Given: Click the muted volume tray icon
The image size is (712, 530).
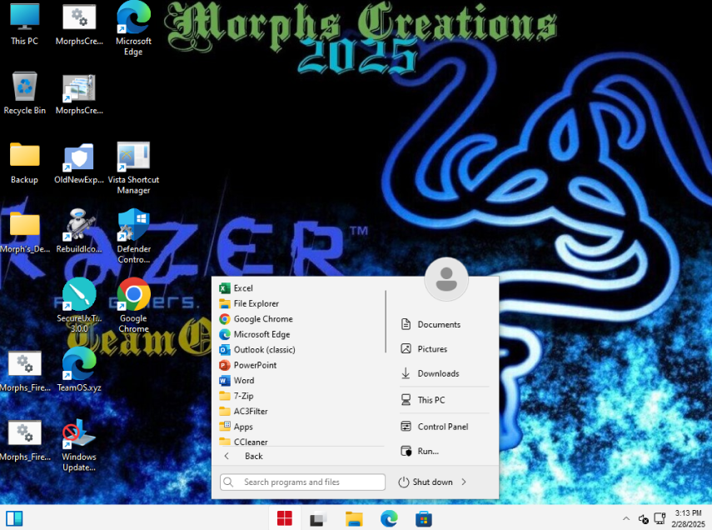Looking at the screenshot, I should tap(644, 518).
